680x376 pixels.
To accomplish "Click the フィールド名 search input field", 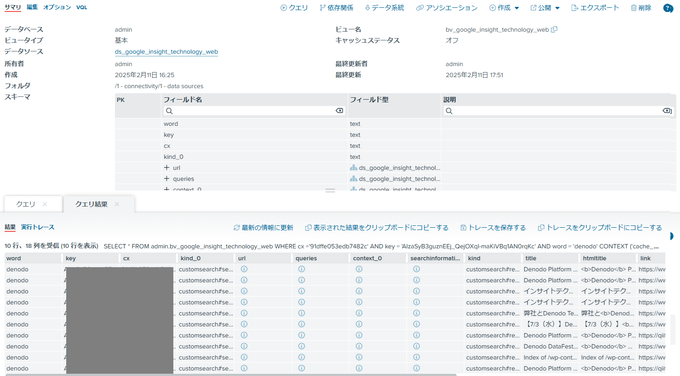I will pos(252,110).
